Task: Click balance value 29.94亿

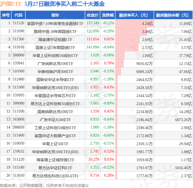Action: (185, 144)
